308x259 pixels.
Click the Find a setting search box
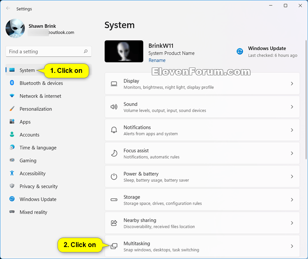(48, 51)
